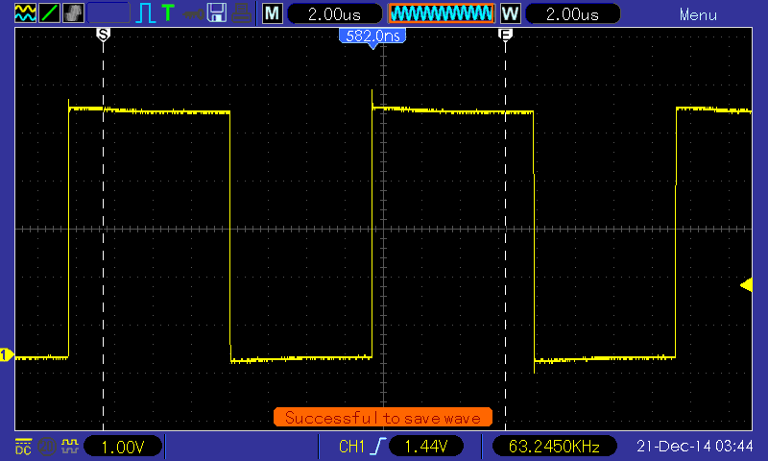768x461 pixels.
Task: Click the gray waveform persistence icon
Action: (73, 13)
